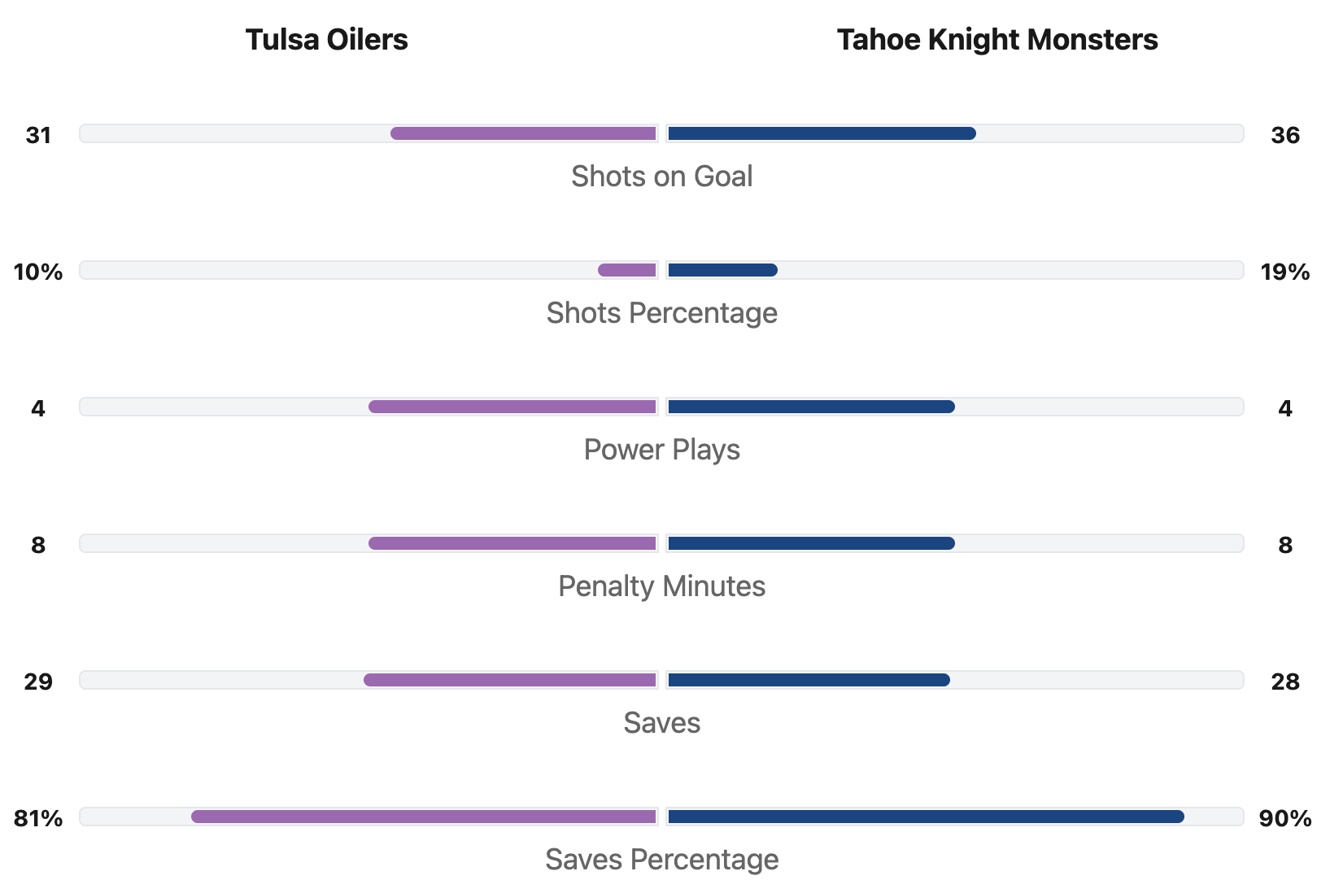Viewport: 1330px width, 893px height.
Task: Click Tulsa's purple Saves Percentage bar
Action: click(x=424, y=817)
